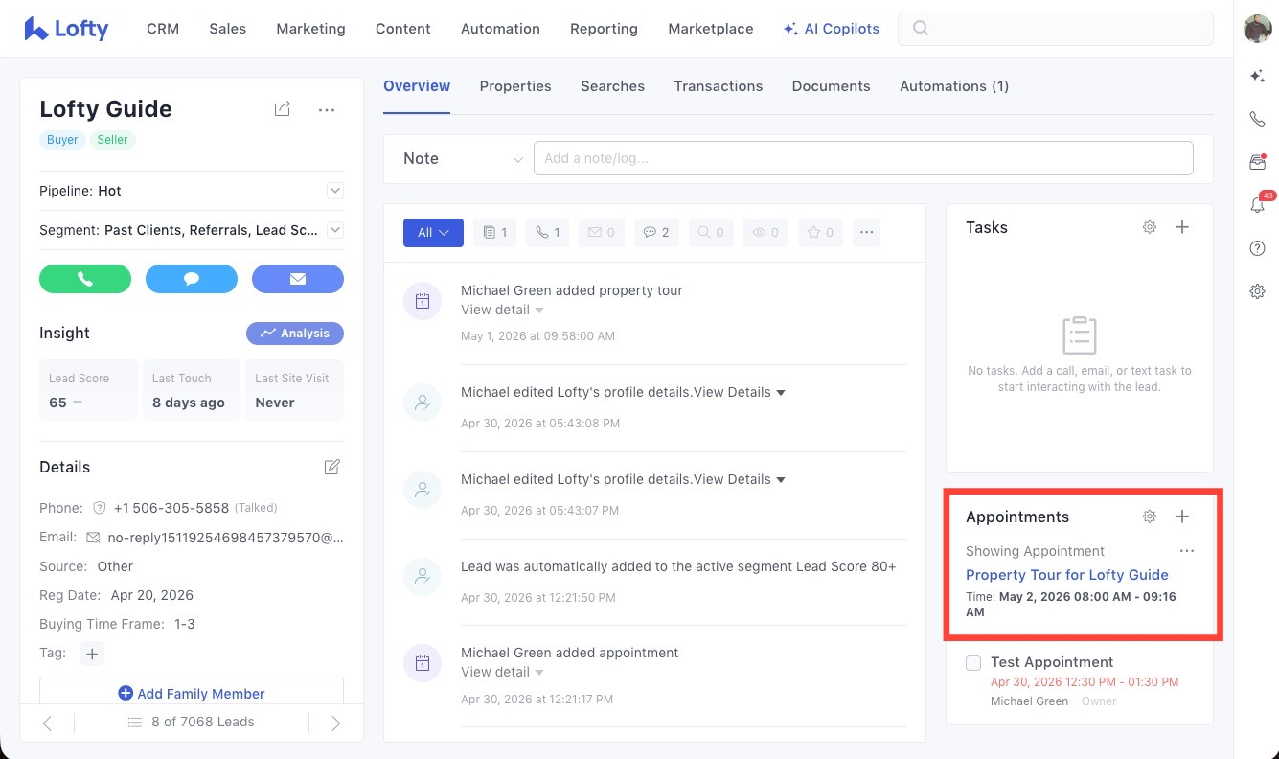The image size is (1279, 759).
Task: Expand View Details for 05:43:07 PM edit
Action: pyautogui.click(x=740, y=479)
